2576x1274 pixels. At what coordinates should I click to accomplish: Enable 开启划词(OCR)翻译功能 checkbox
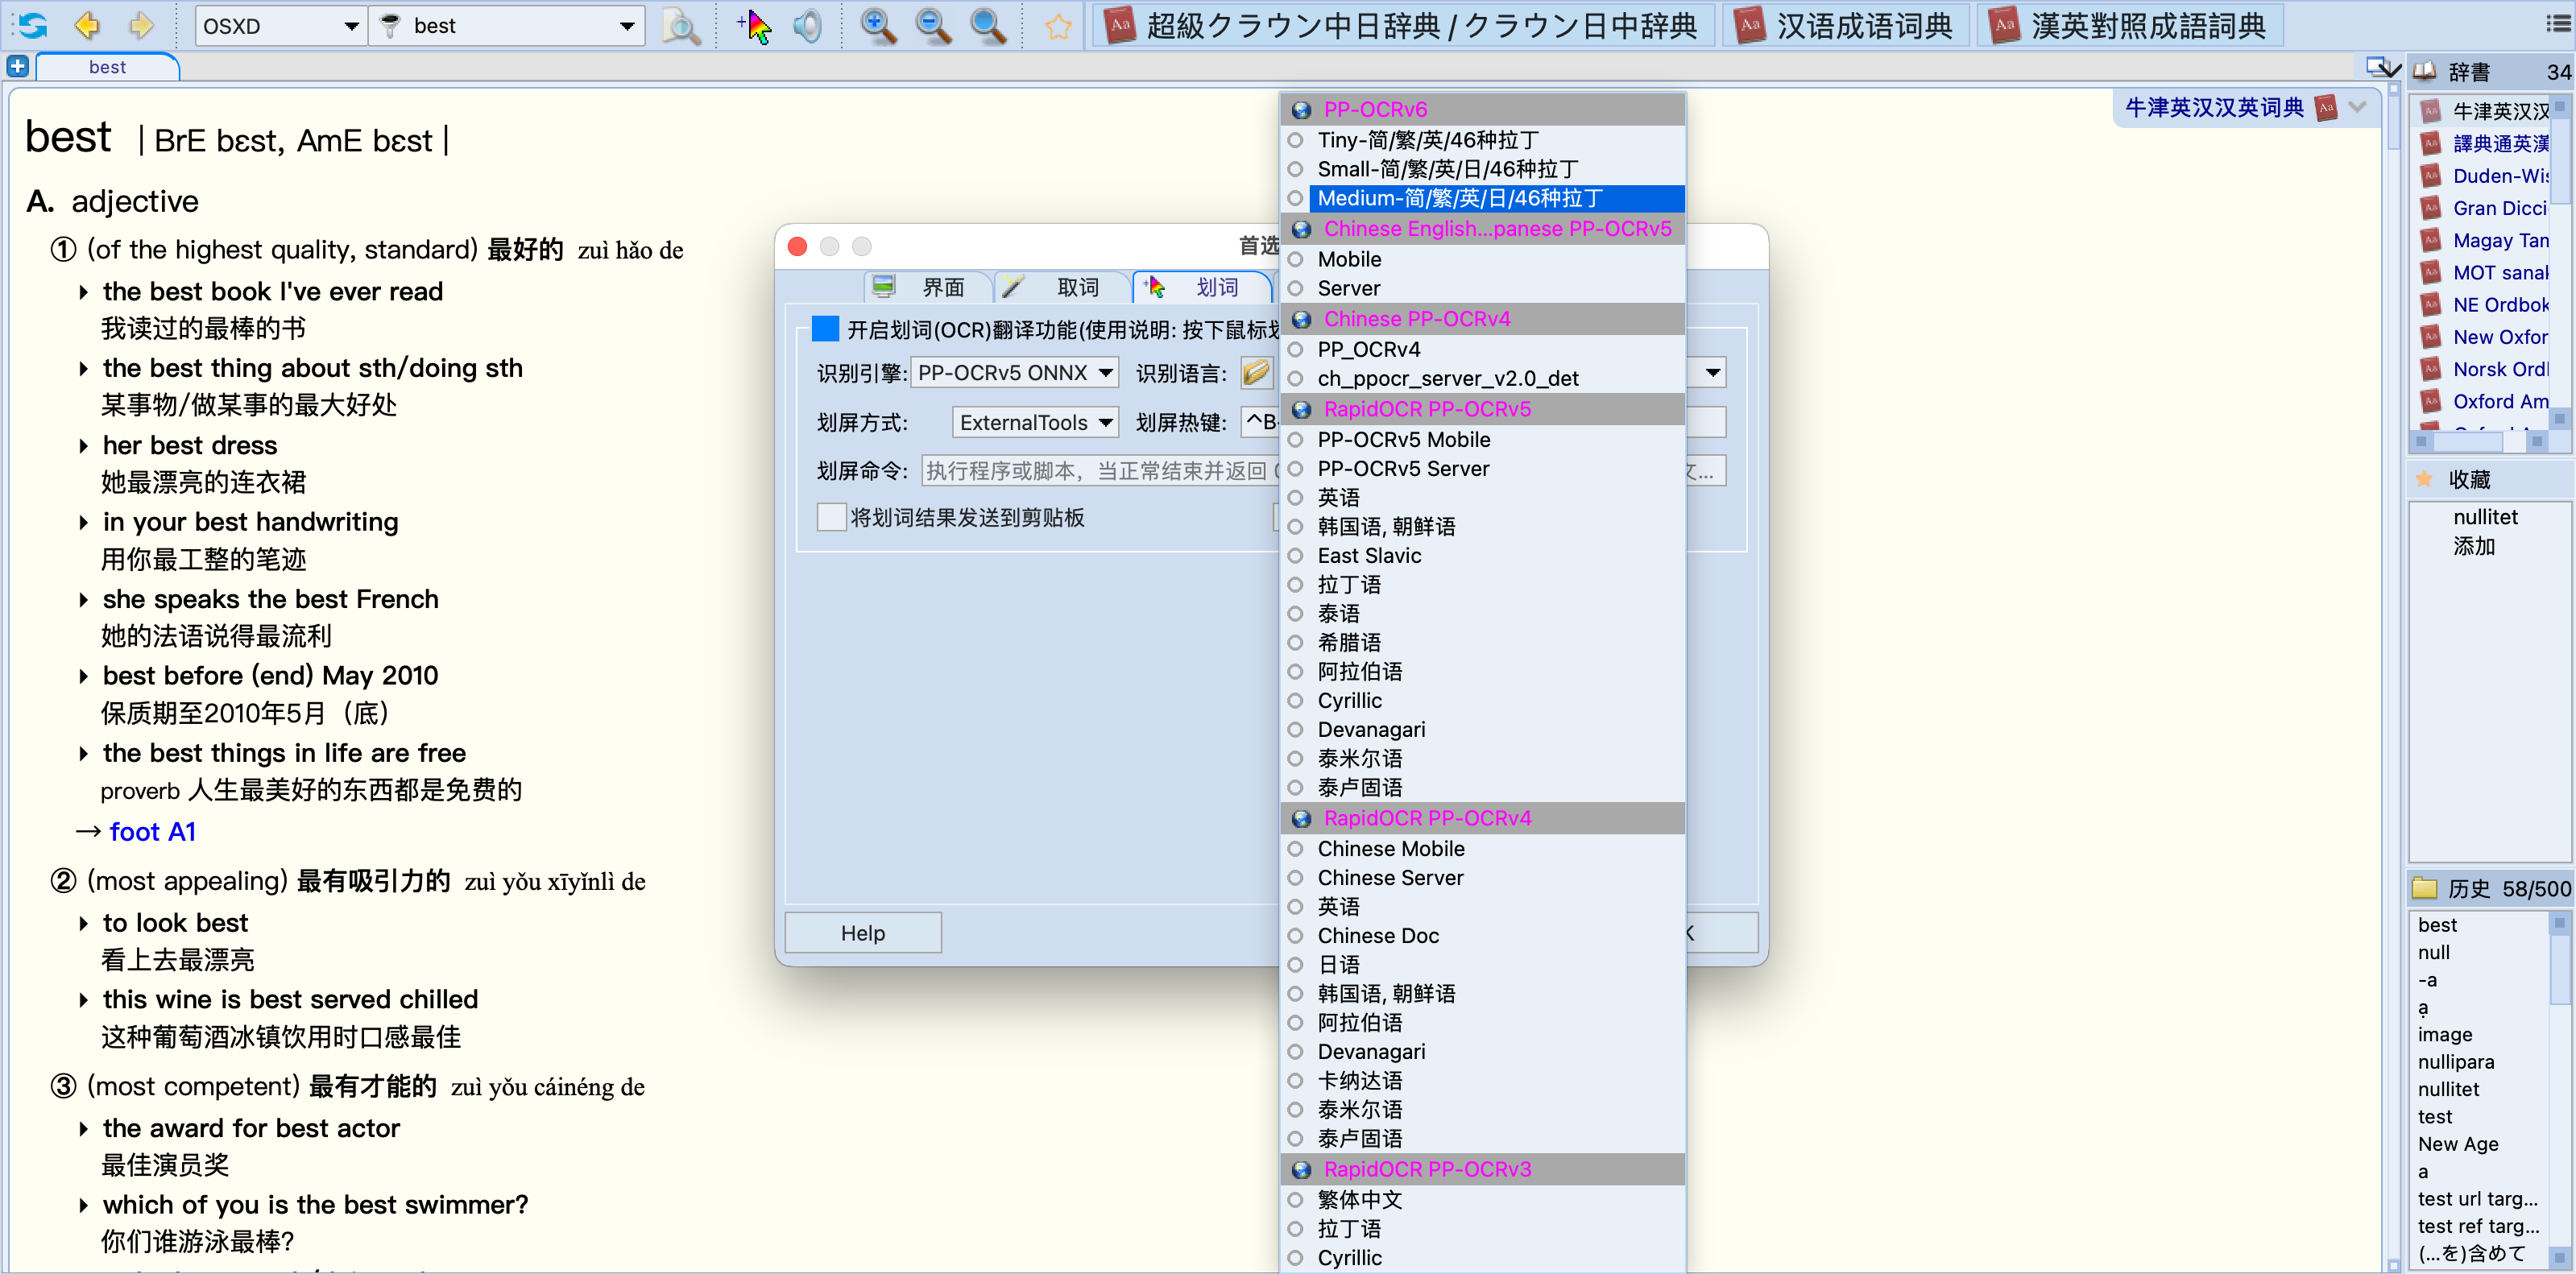(825, 329)
